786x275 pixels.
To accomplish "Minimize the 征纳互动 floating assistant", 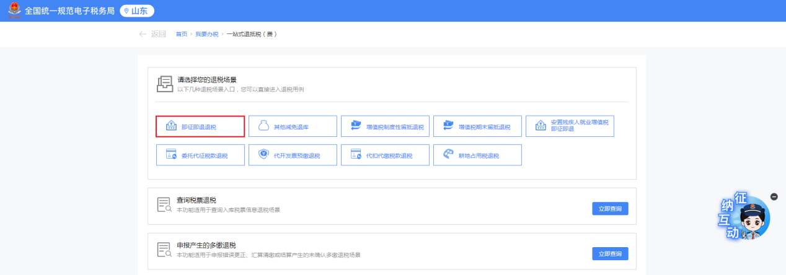I will click(774, 196).
